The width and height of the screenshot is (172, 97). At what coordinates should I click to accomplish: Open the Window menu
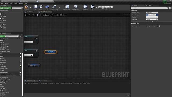pyautogui.click(x=21, y=4)
